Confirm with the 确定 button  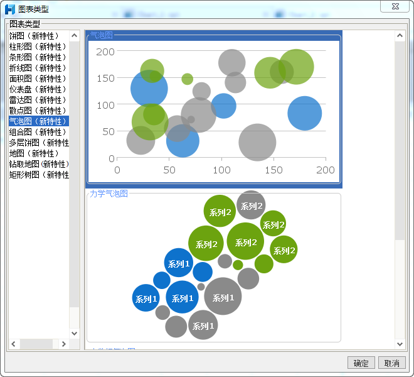361,363
